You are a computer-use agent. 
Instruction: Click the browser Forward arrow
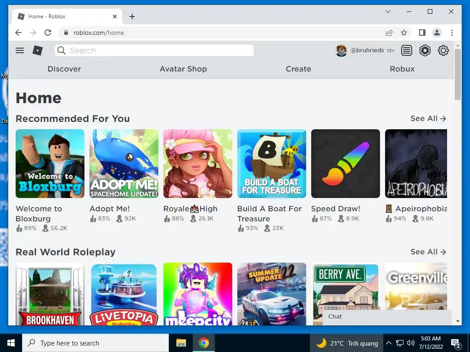click(33, 33)
